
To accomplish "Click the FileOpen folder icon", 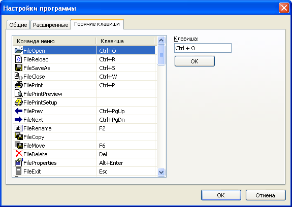I will point(19,50).
